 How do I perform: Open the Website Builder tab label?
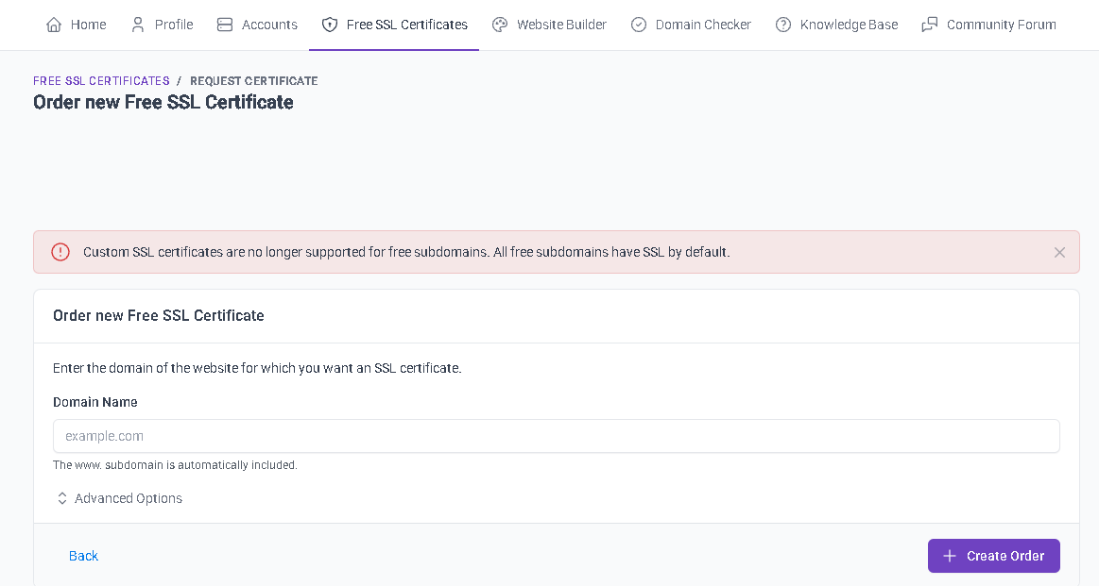tap(561, 25)
